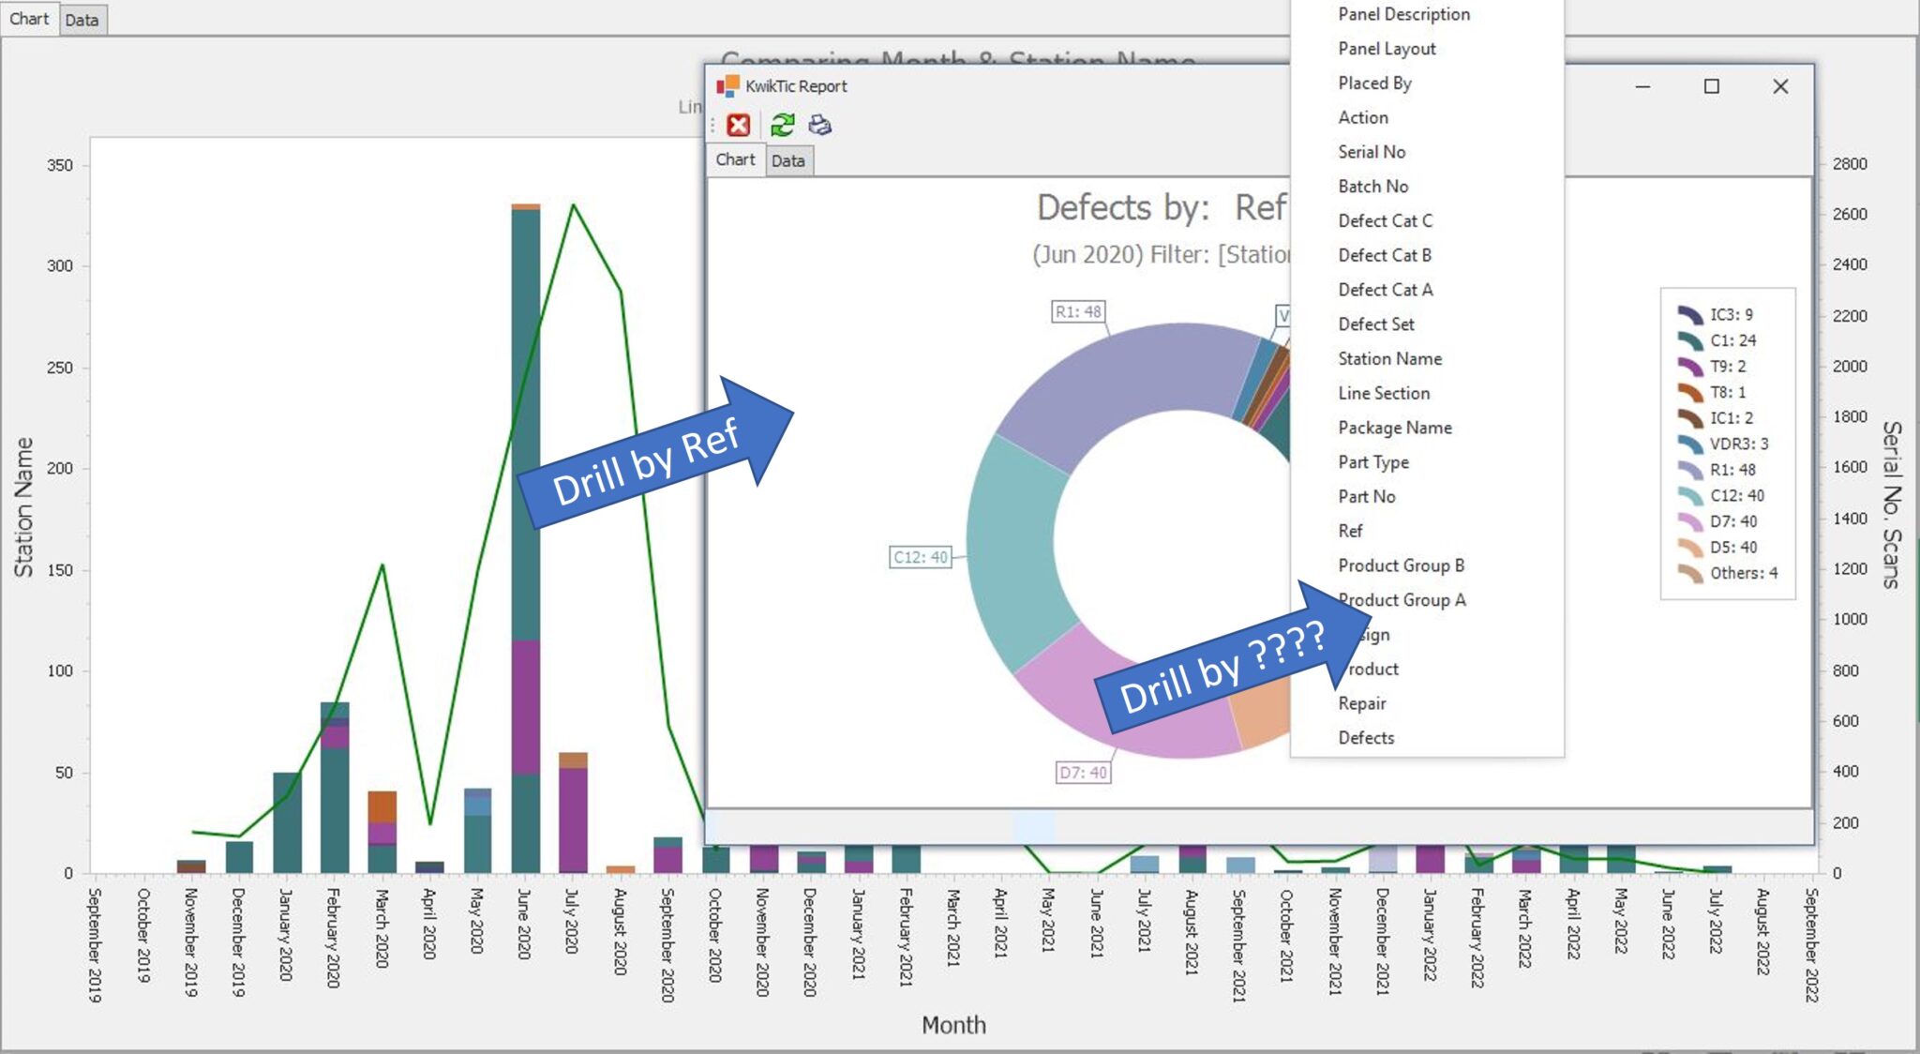Click the Repair menu item

(x=1361, y=703)
